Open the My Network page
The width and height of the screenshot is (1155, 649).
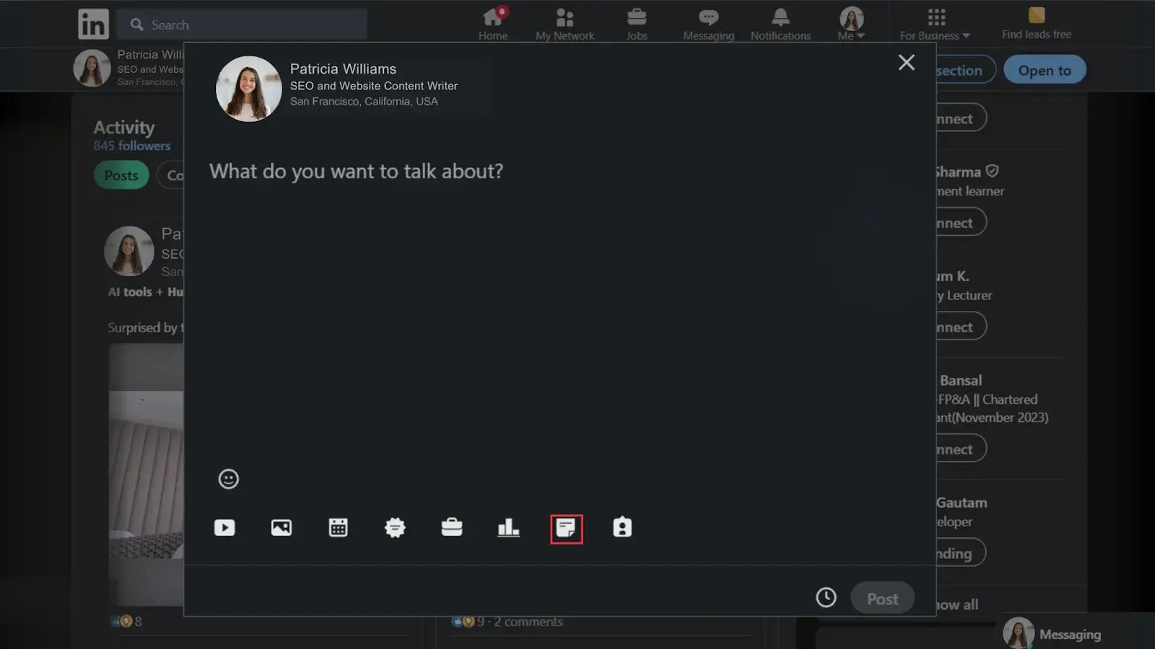tap(565, 24)
